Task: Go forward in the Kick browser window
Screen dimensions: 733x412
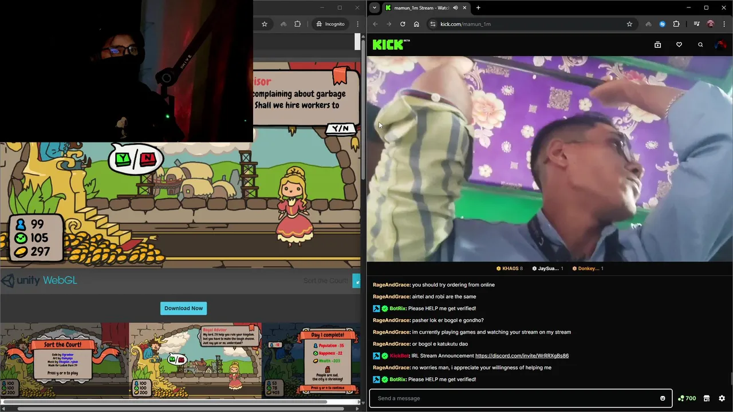Action: [389, 24]
